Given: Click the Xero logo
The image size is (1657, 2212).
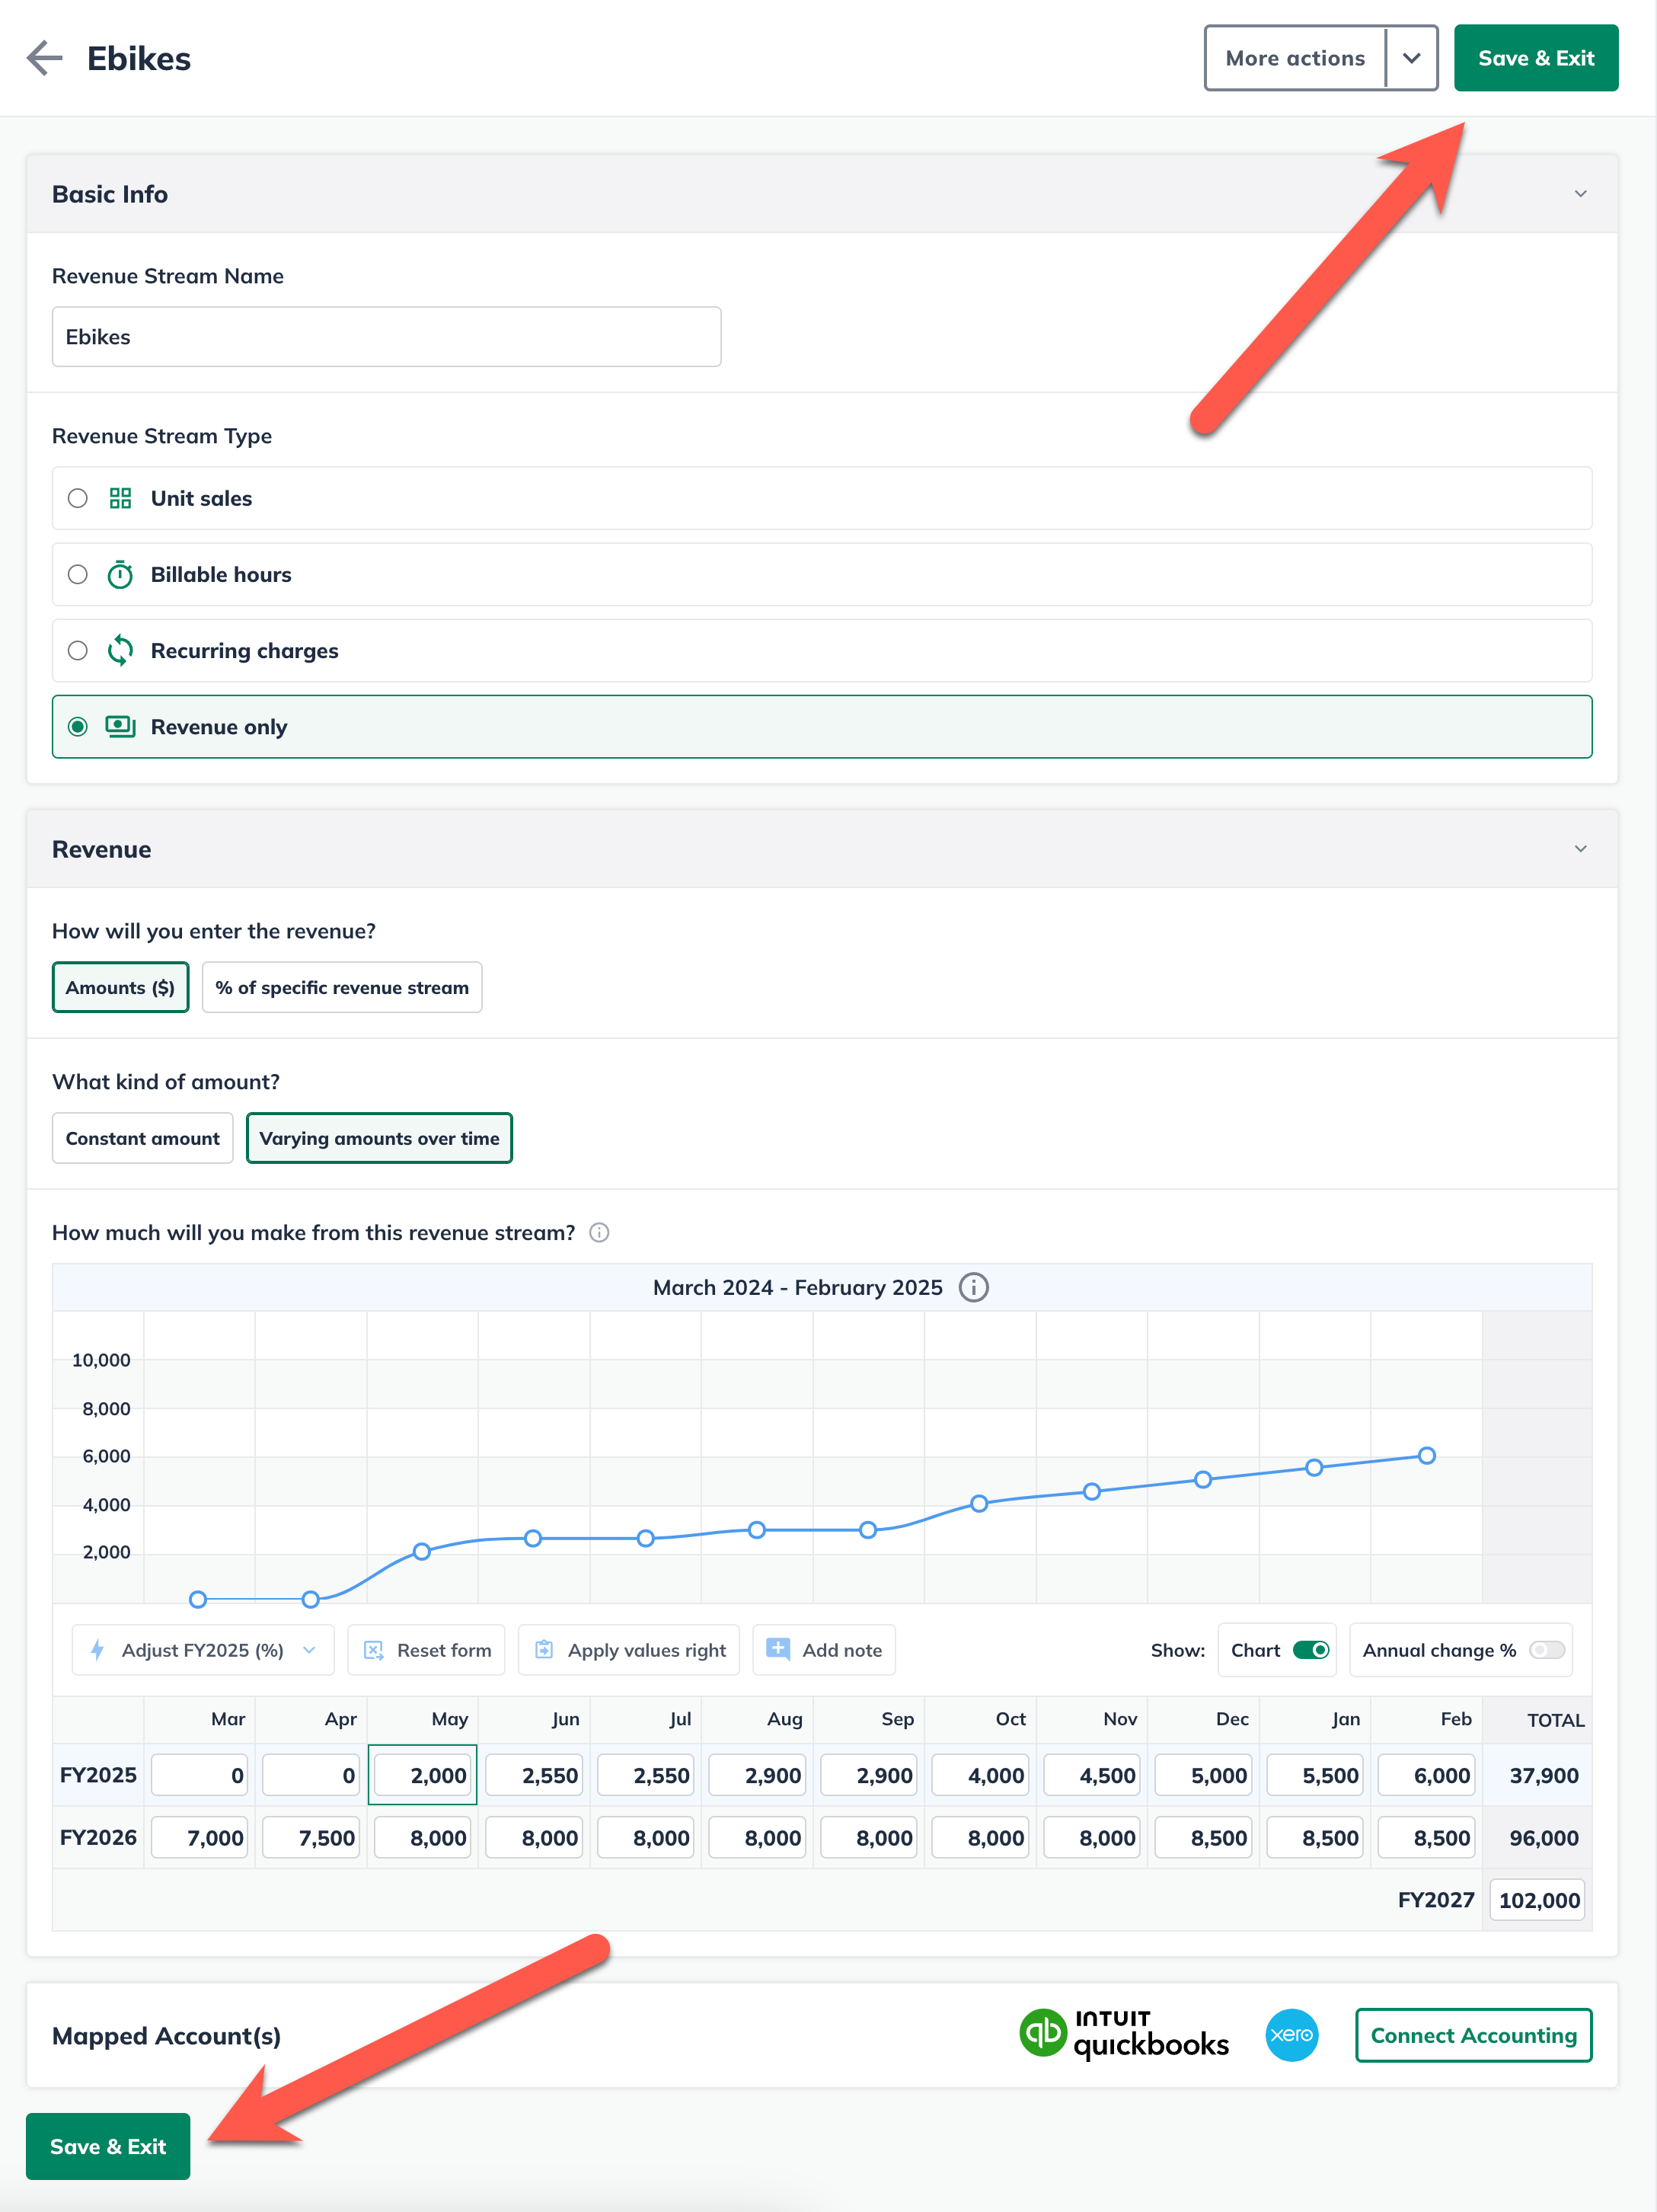Looking at the screenshot, I should (x=1292, y=2035).
